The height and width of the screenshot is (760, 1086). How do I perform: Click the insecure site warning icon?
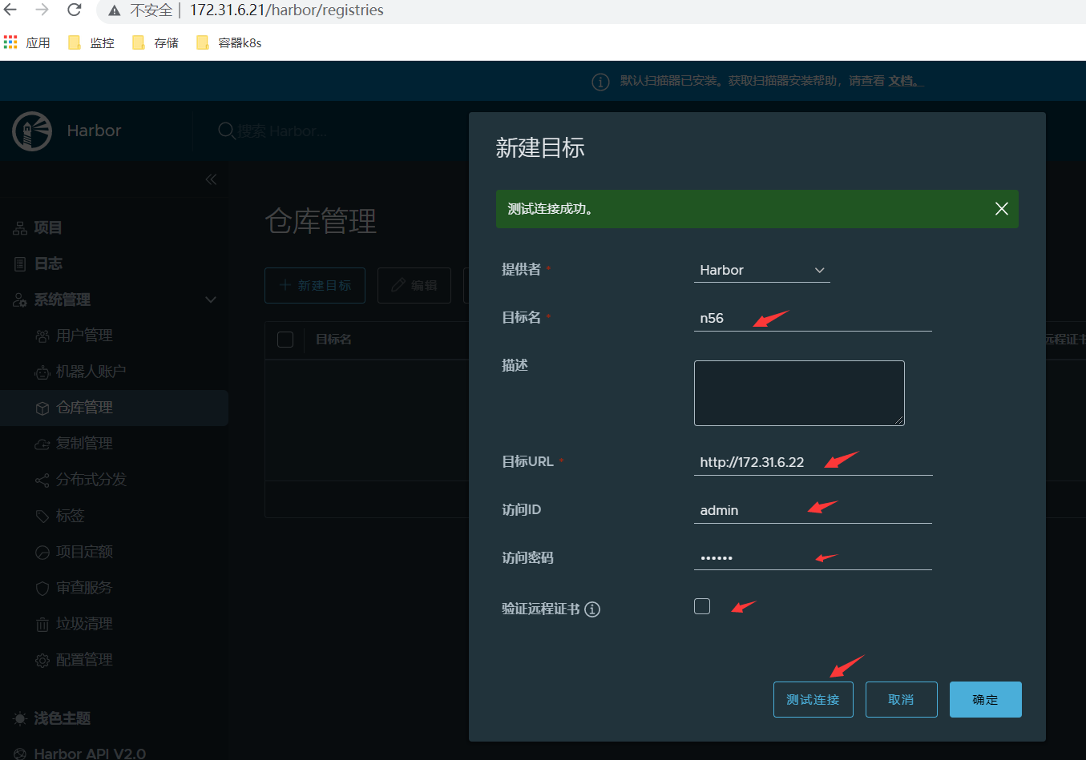coord(115,10)
